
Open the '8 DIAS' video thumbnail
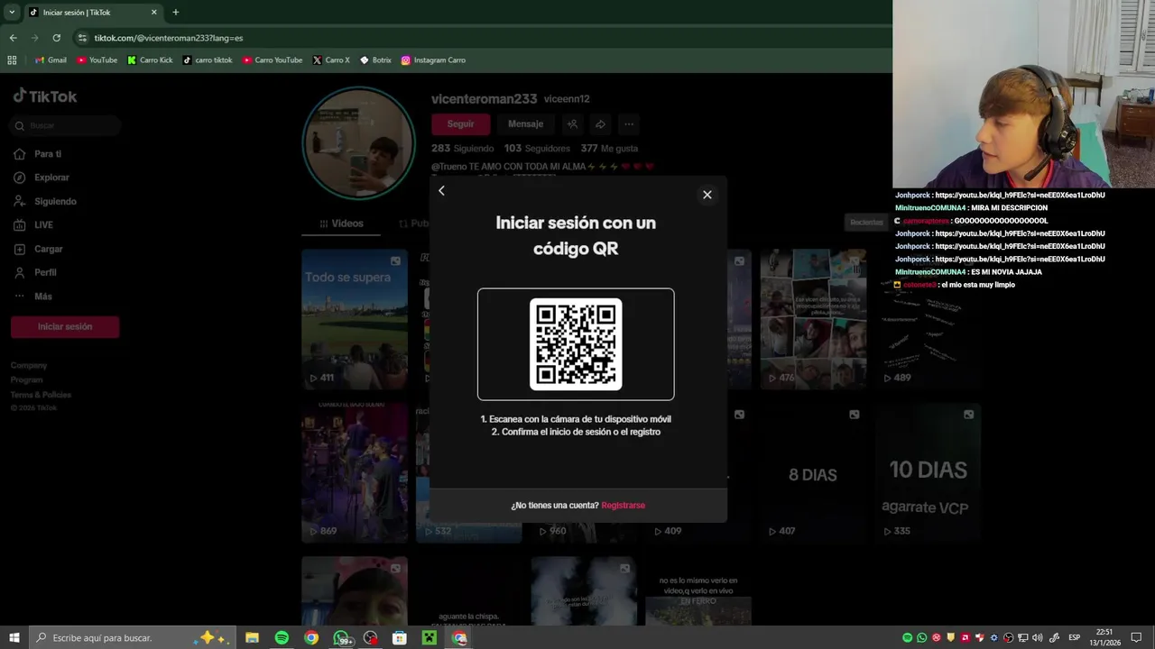(813, 473)
